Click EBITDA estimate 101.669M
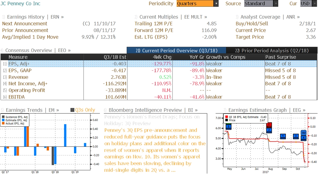Viewport: 318px width, 174px height. [116, 97]
